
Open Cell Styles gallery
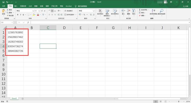115,12
